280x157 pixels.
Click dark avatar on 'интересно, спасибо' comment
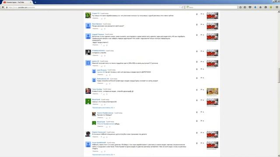coord(88,52)
